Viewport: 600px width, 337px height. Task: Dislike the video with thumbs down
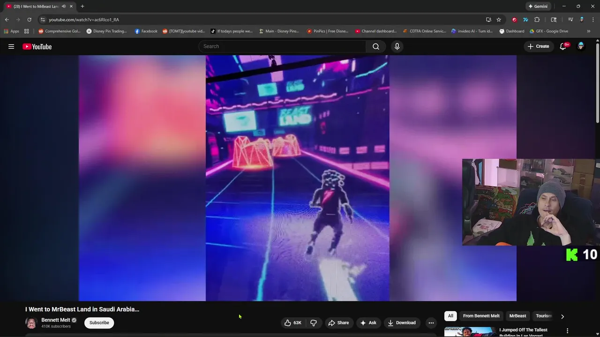pos(314,322)
